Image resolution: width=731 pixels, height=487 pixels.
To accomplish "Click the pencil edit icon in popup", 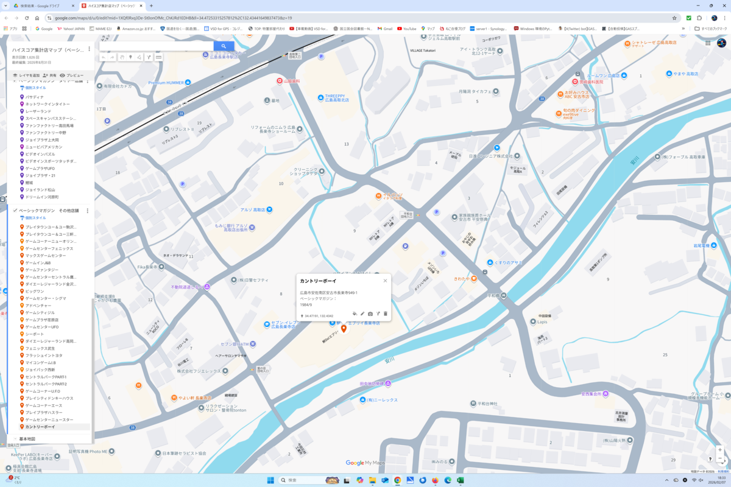I will tap(362, 314).
